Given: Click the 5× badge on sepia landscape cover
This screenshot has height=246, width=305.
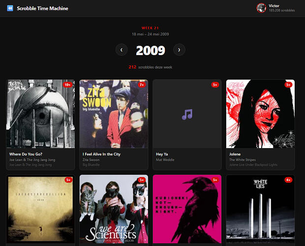Looking at the screenshot, I should 68,180.
